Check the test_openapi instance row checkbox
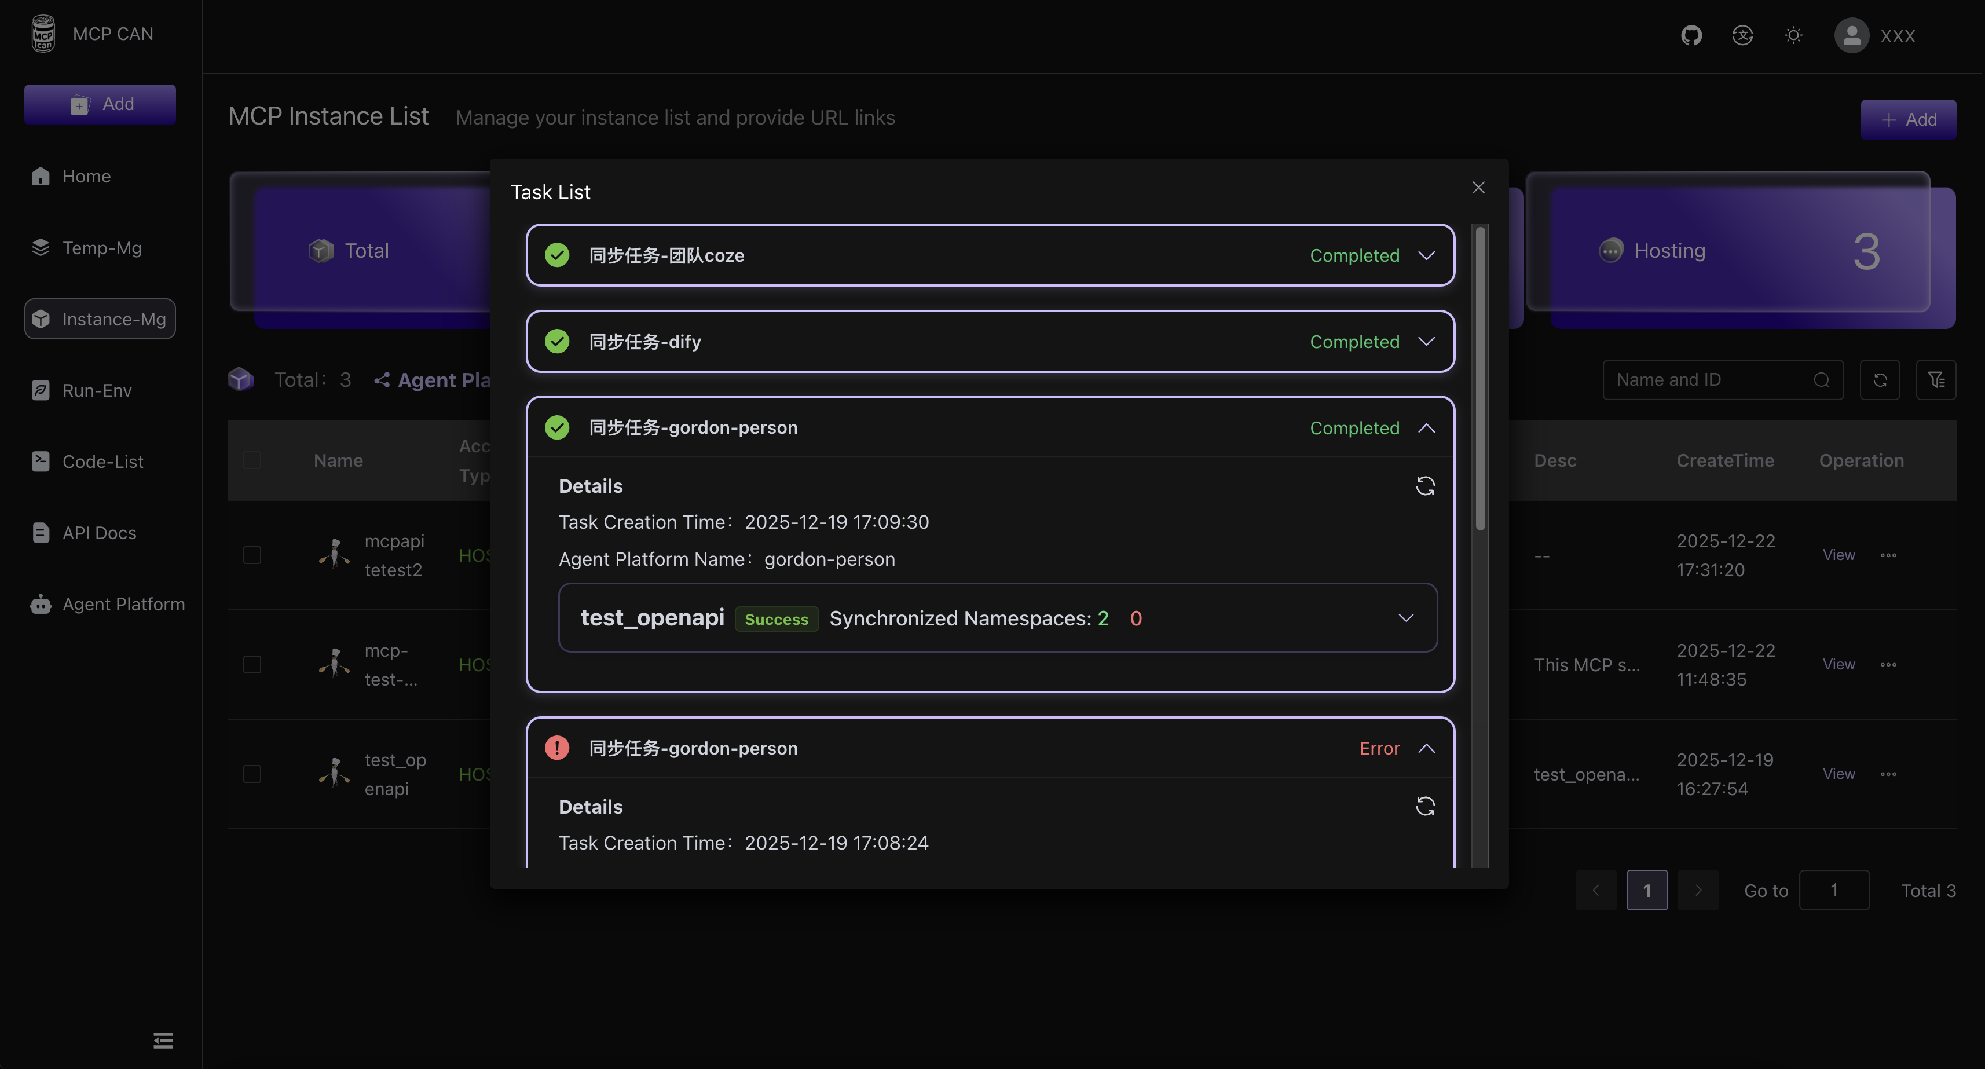The height and width of the screenshot is (1069, 1985). pos(252,774)
